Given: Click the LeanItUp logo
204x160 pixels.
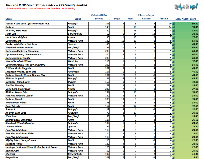Looking at the screenshot, I should 186,7.
